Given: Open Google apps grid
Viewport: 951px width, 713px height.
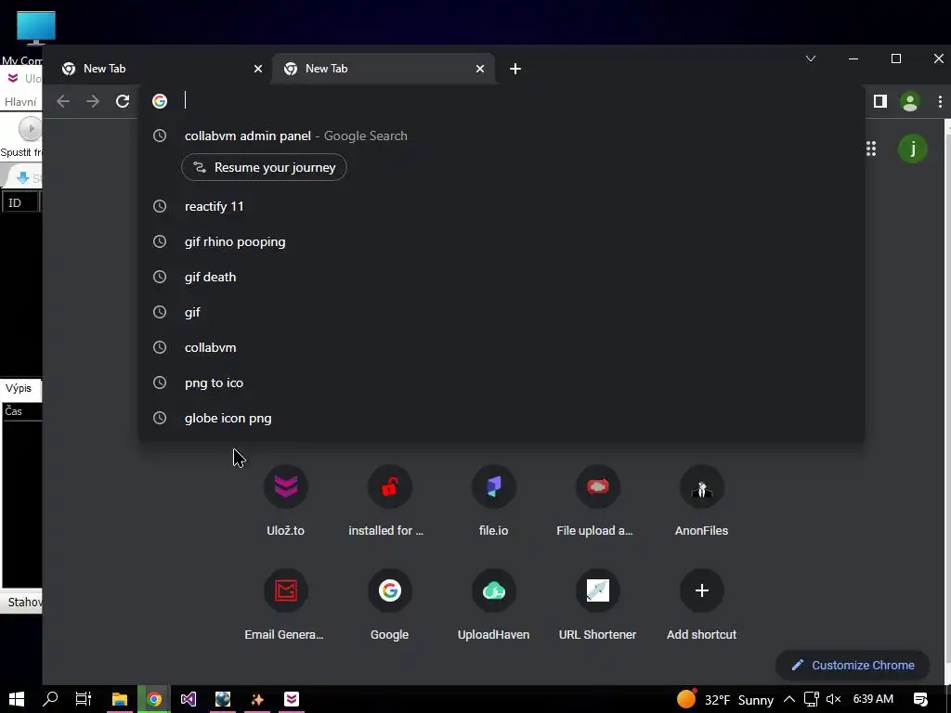Looking at the screenshot, I should [x=871, y=149].
